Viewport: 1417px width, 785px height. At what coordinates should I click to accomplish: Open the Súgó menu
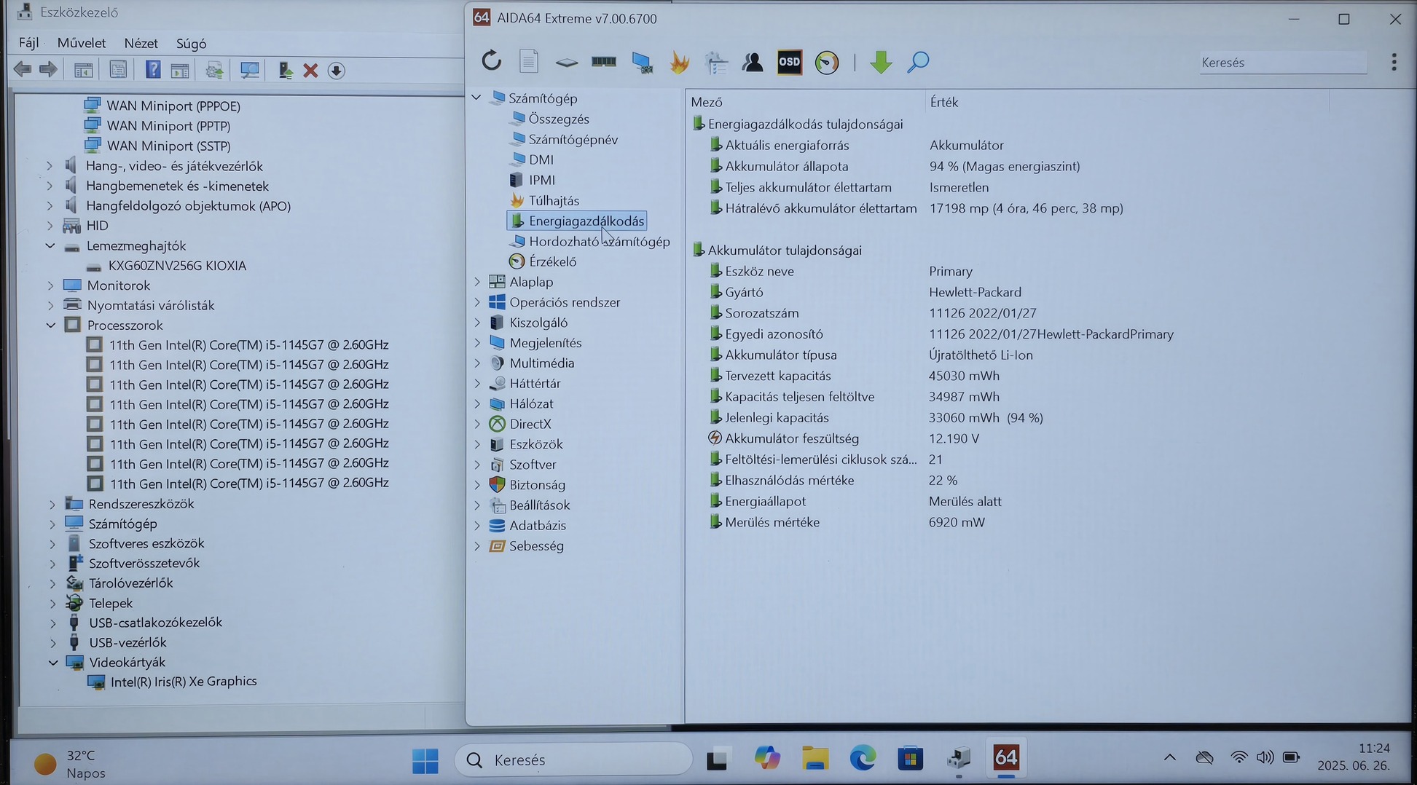point(191,44)
